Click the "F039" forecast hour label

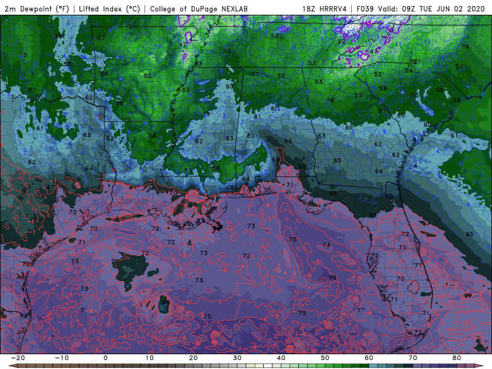[x=365, y=9]
